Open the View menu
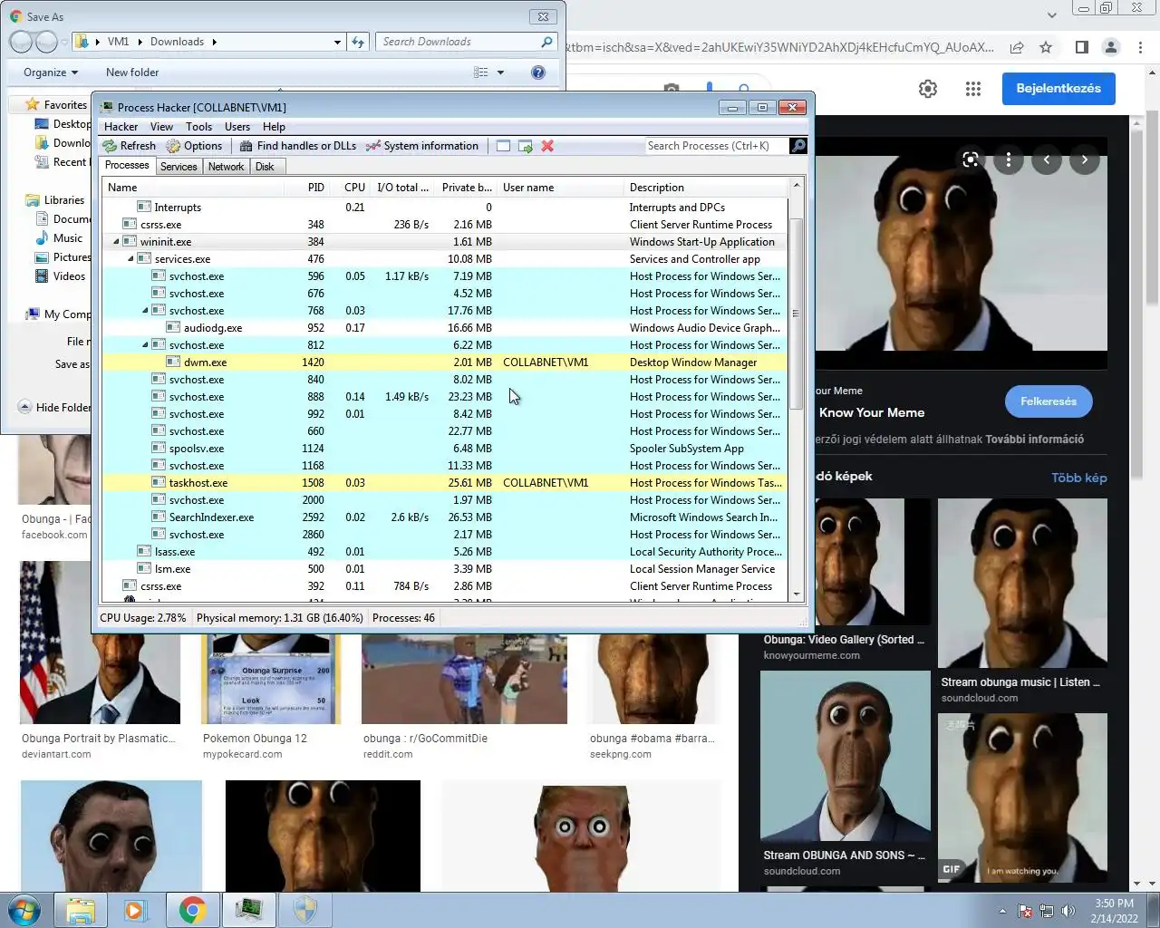The image size is (1160, 928). pos(161,127)
